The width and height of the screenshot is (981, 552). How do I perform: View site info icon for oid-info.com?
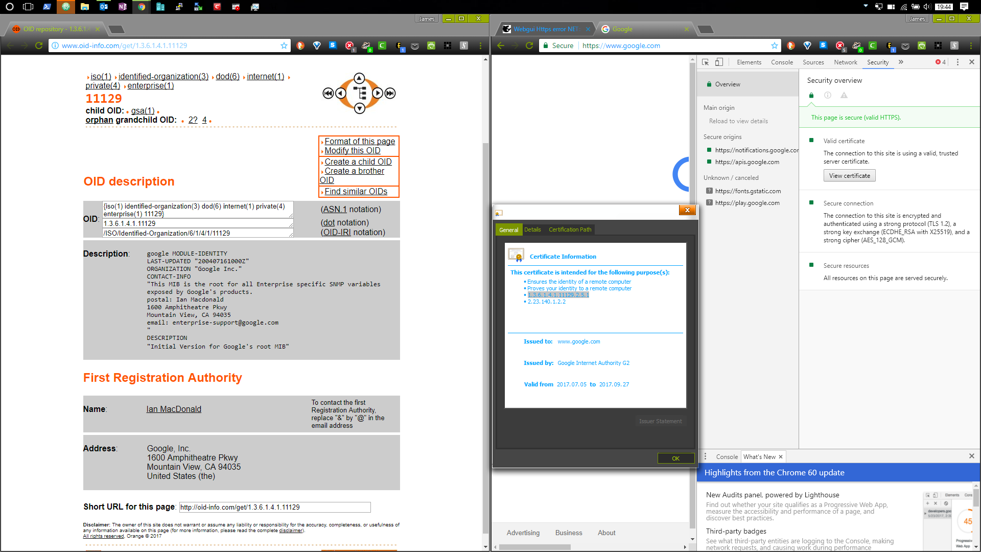click(55, 45)
